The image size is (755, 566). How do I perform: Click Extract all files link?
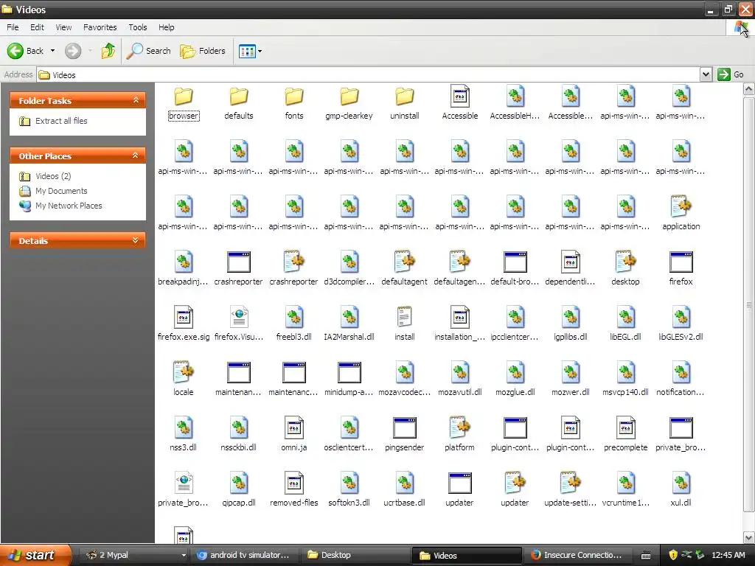(x=61, y=121)
